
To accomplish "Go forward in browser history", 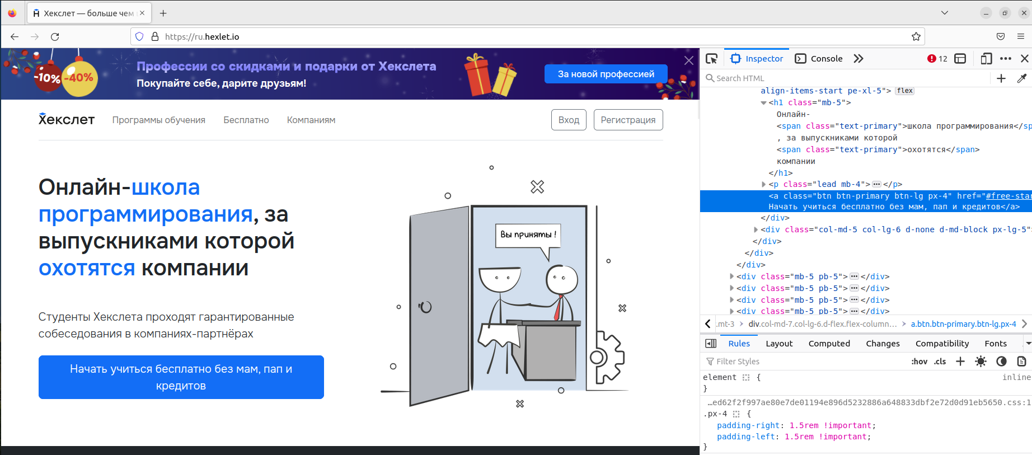I will point(35,37).
